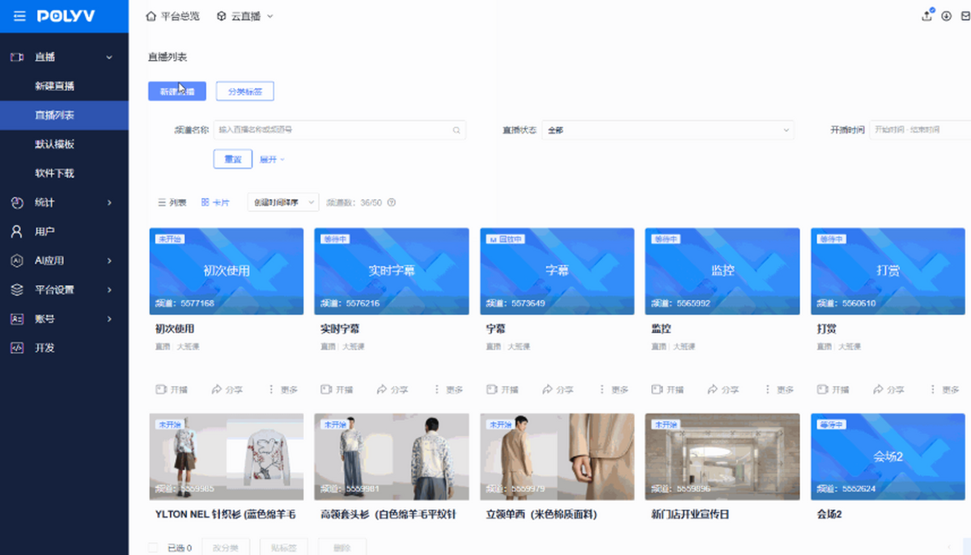Click the 分类标签 button
The image size is (971, 555).
(x=244, y=91)
